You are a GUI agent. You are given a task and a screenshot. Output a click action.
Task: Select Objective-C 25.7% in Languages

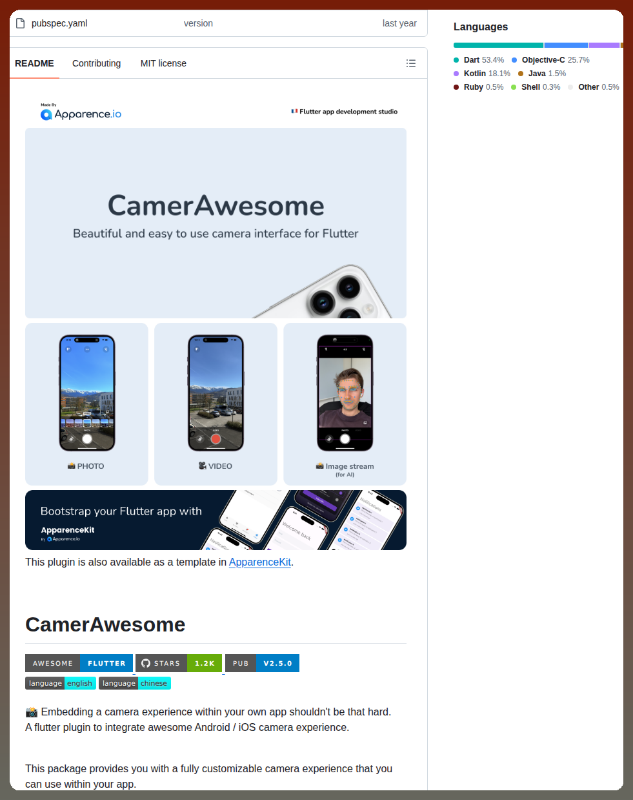point(551,60)
